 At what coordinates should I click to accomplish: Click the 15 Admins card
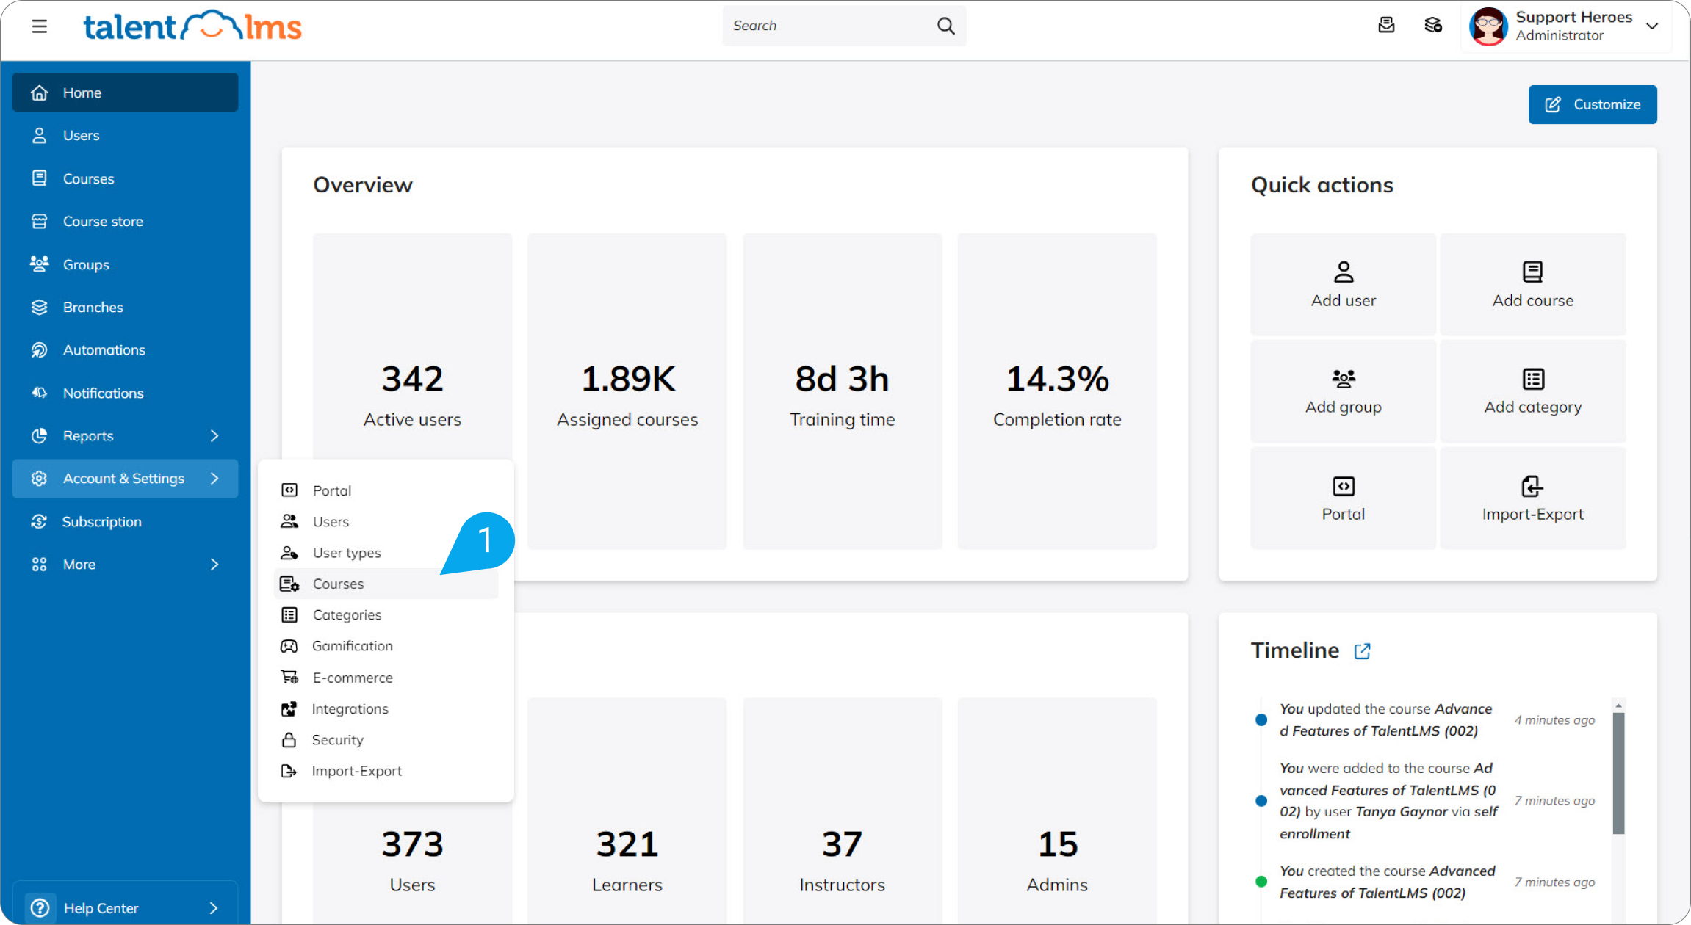coord(1057,811)
